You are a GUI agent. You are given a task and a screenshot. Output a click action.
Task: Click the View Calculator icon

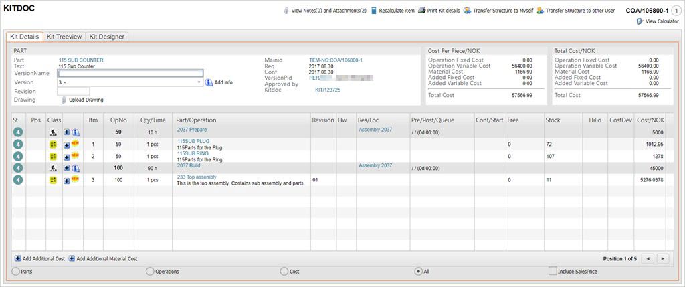(x=641, y=22)
